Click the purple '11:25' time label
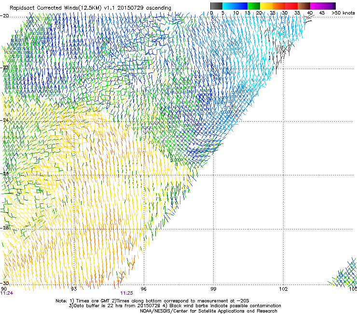357x314 pixels. [126, 293]
